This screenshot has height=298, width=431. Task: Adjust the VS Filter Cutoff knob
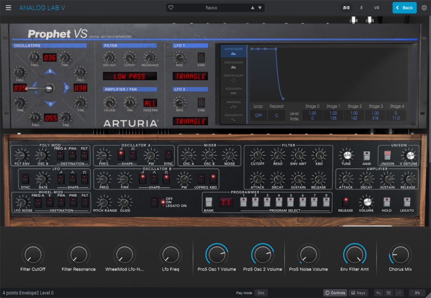pyautogui.click(x=130, y=57)
